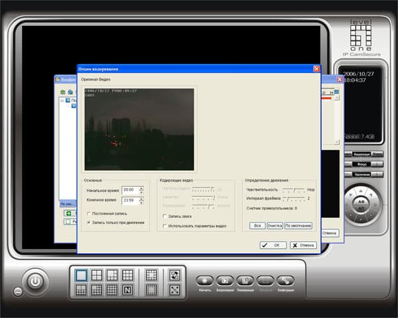Click Отмена in the encoding options dialog

point(303,245)
